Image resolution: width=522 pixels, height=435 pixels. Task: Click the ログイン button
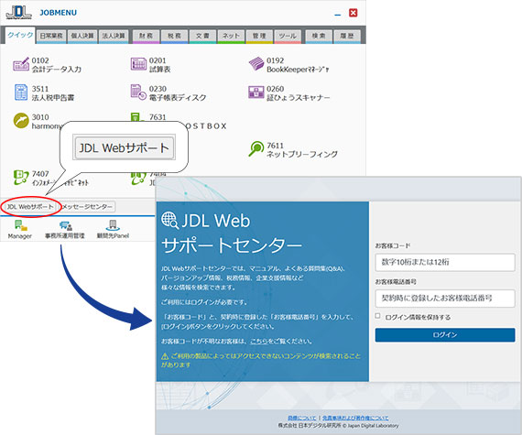[445, 335]
